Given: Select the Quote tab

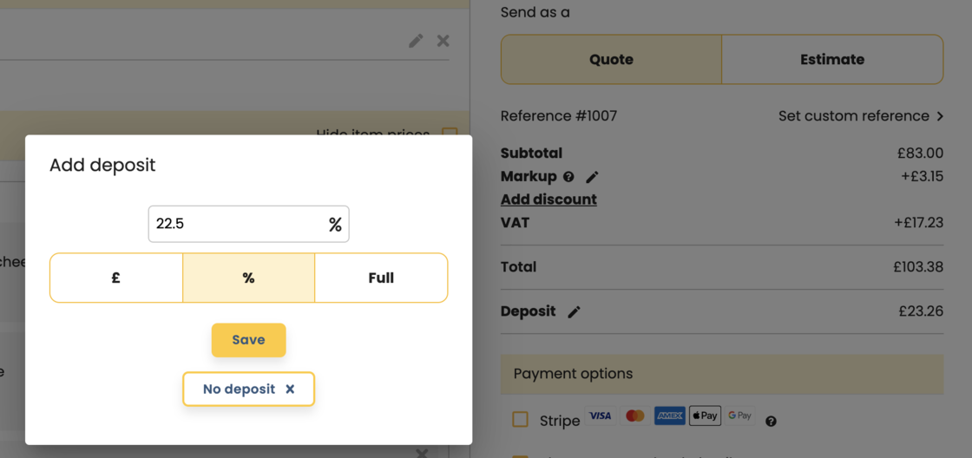Looking at the screenshot, I should point(611,60).
